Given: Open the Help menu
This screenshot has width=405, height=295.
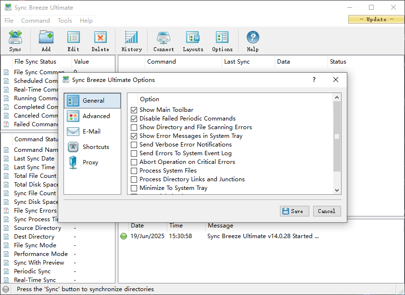Looking at the screenshot, I should click(86, 20).
